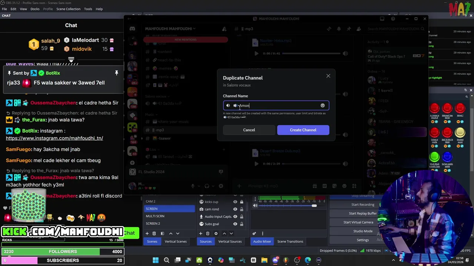Open OBS Help menu
Viewport: 474px width, 266px height.
point(99,9)
